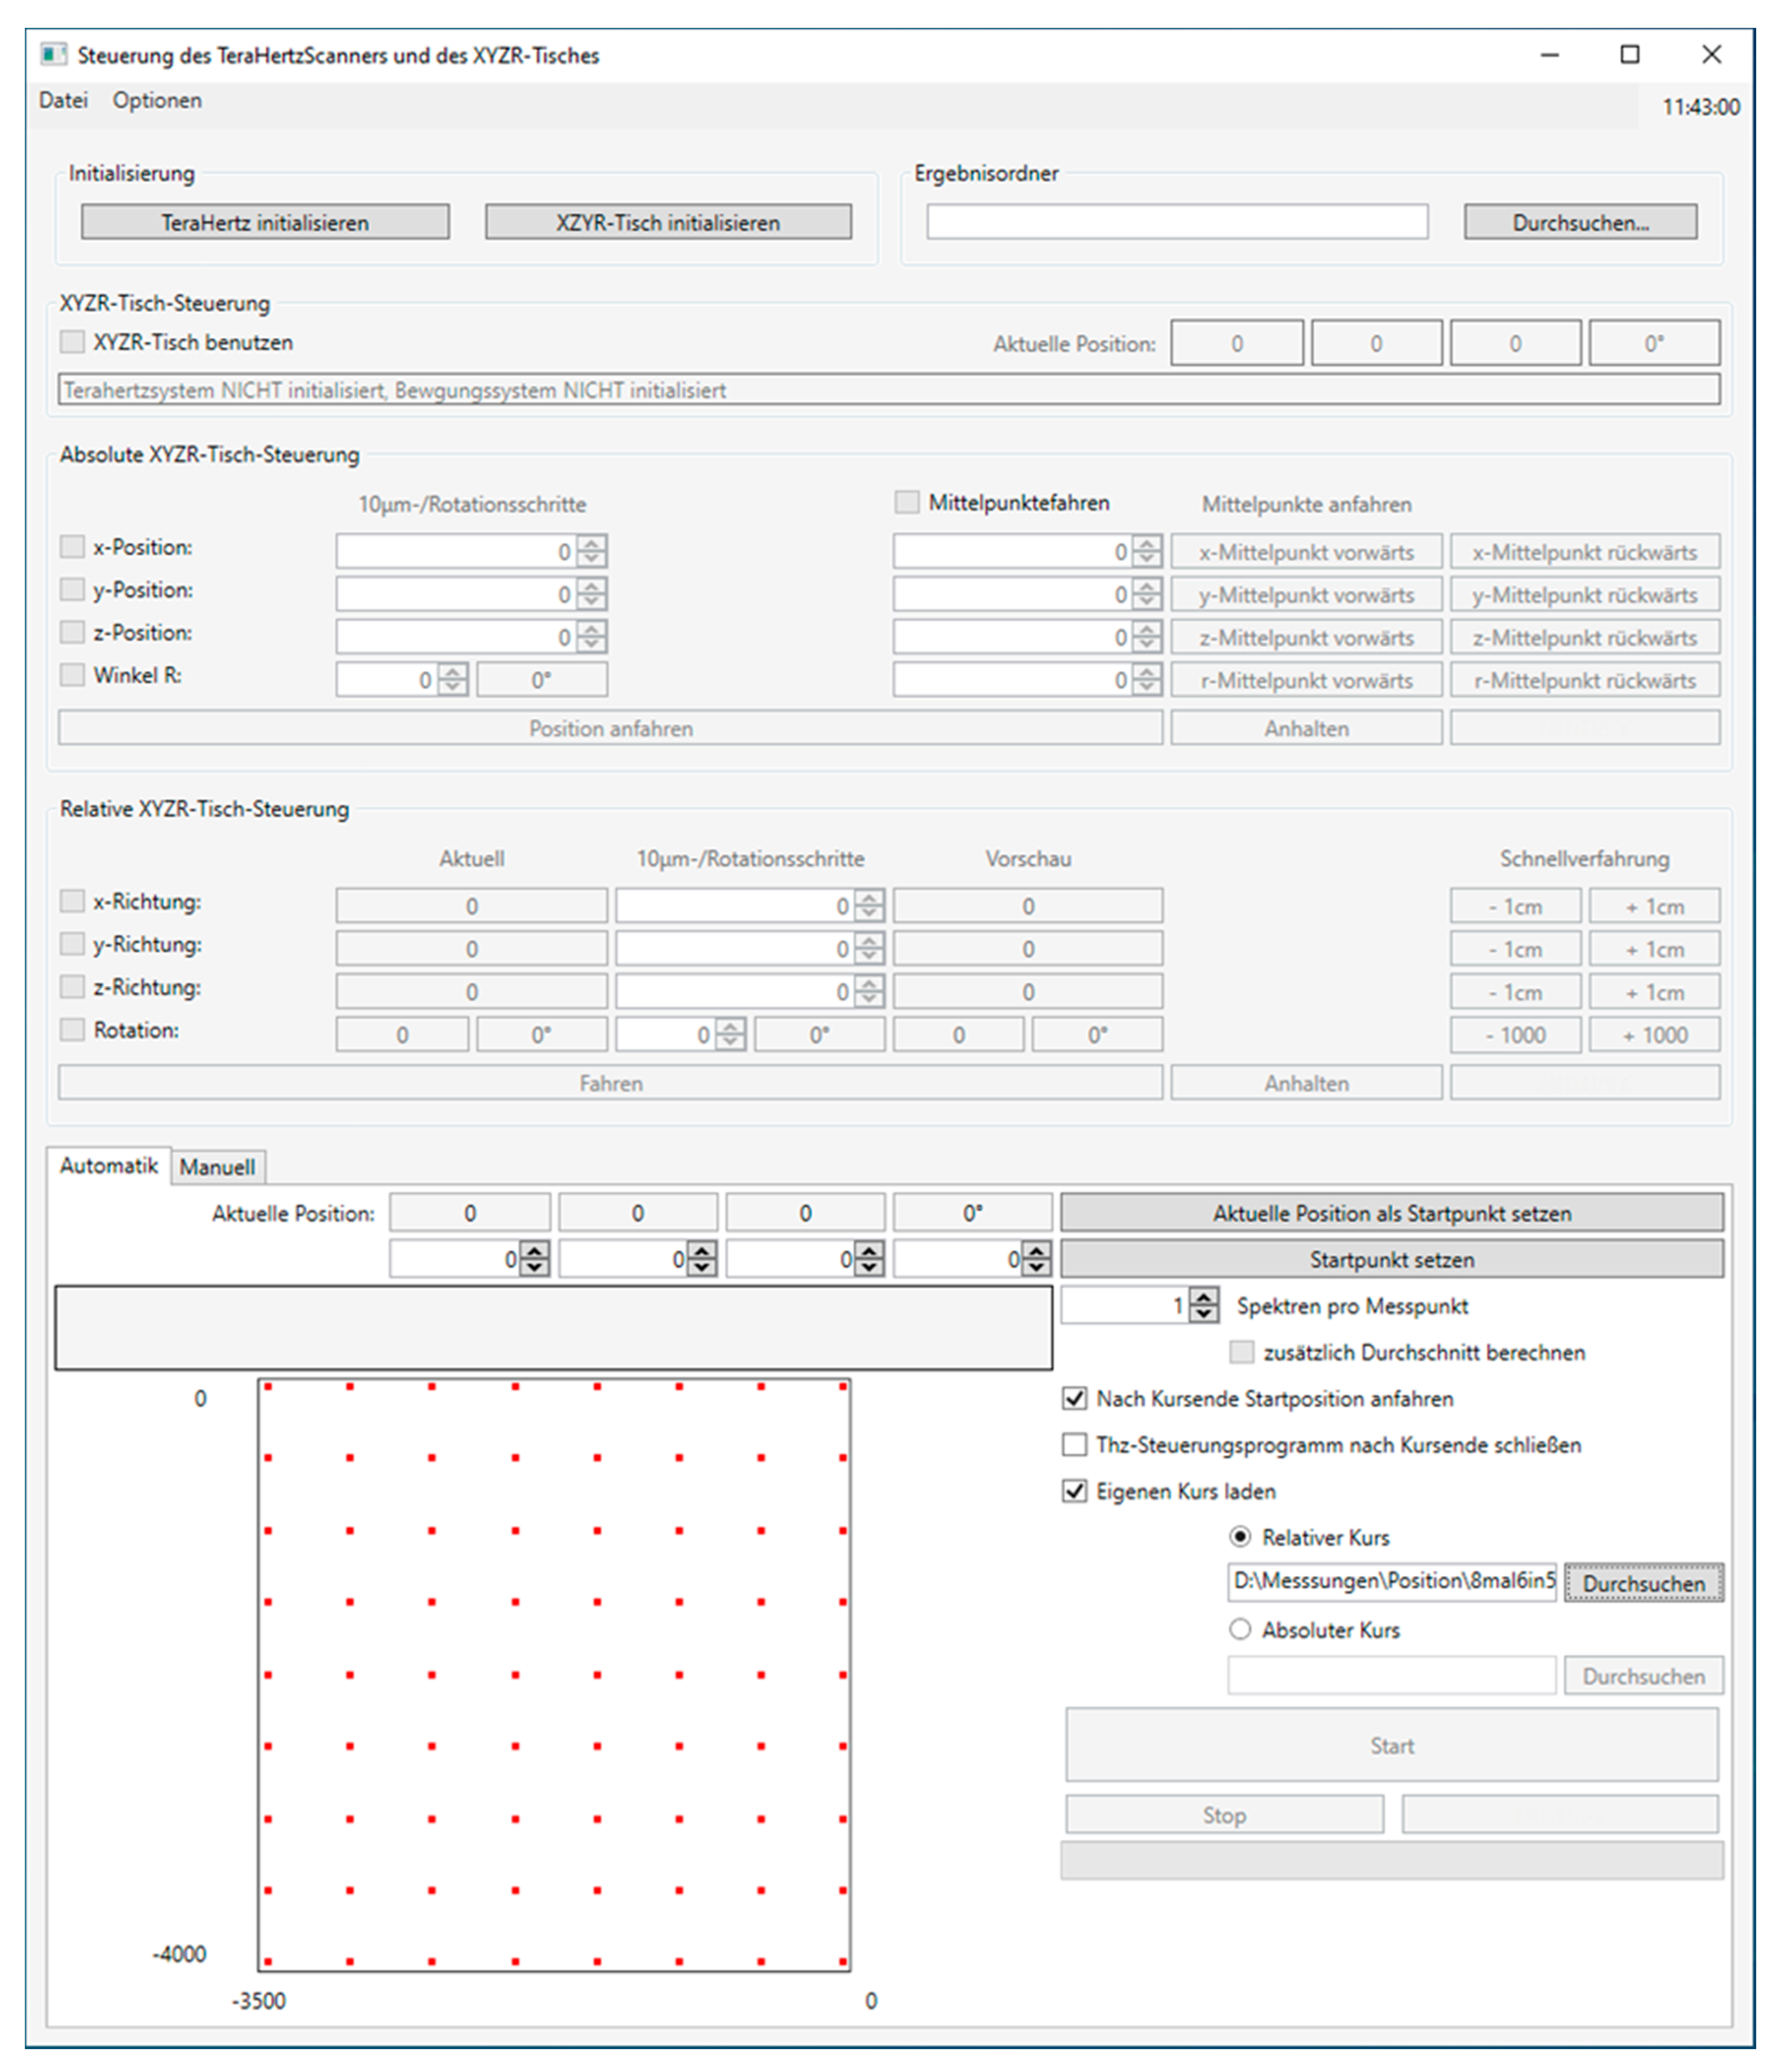Click XZYR-Tisch initialisieren button
The height and width of the screenshot is (2072, 1780).
click(x=668, y=222)
